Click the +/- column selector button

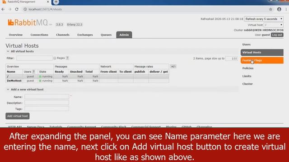pyautogui.click(x=173, y=67)
